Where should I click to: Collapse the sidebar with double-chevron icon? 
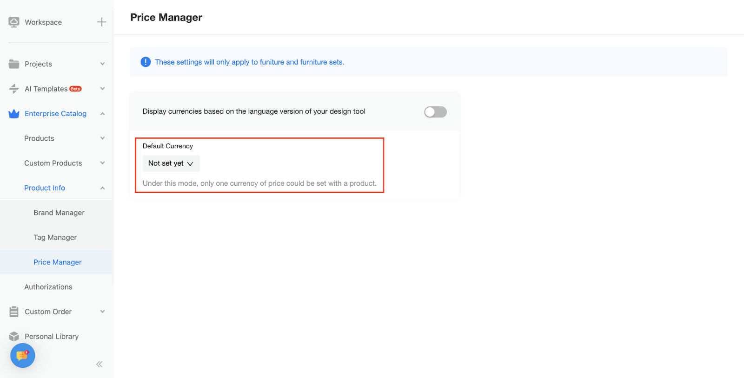[x=99, y=365]
